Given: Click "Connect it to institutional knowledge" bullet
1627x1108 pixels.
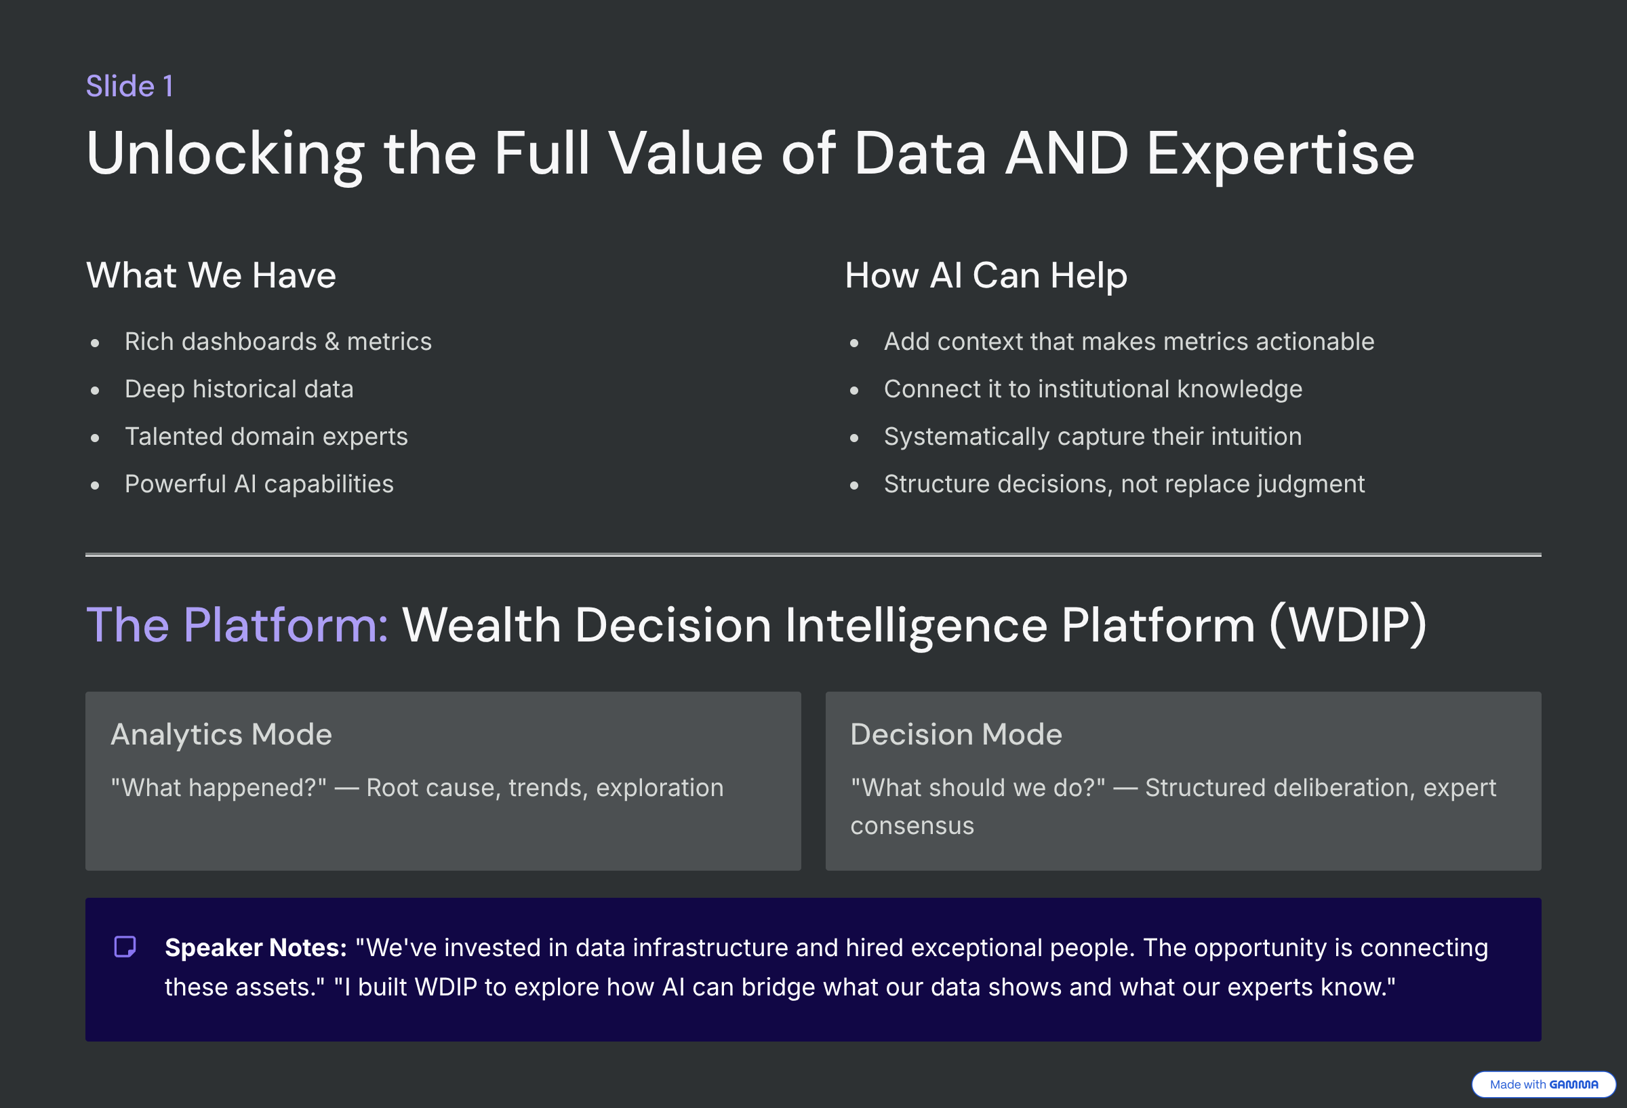Looking at the screenshot, I should coord(1093,389).
